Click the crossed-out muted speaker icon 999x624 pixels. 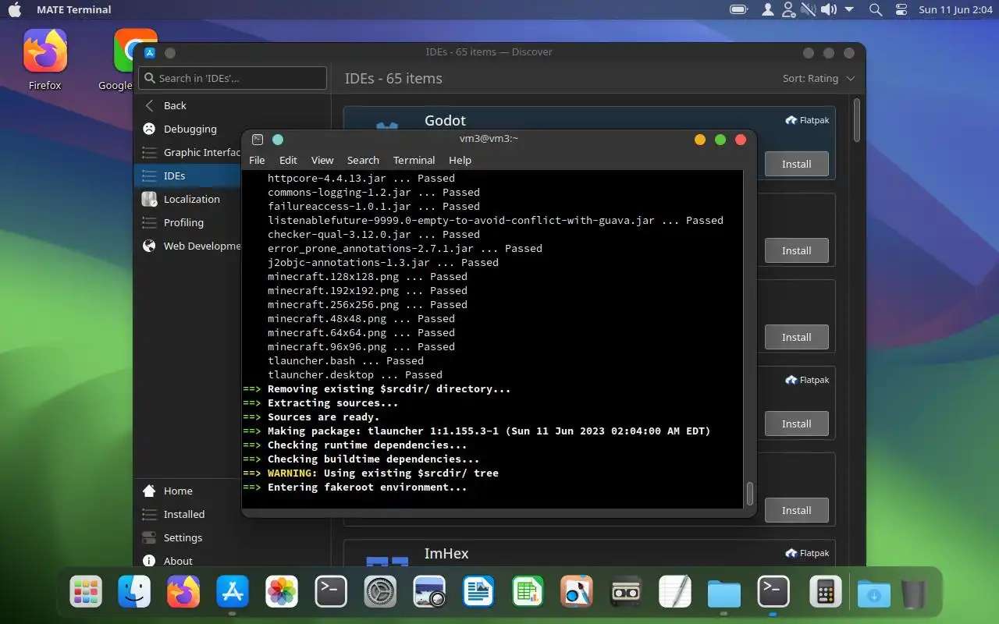[808, 9]
